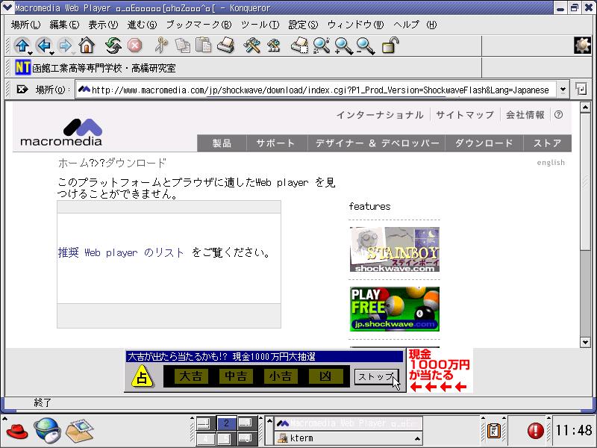Click the Forward arrow toolbar icon
Image resolution: width=597 pixels, height=448 pixels.
[x=66, y=46]
